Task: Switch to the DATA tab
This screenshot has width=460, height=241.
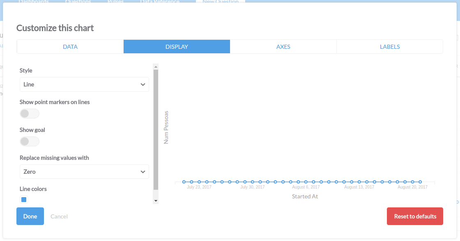Action: [70, 46]
